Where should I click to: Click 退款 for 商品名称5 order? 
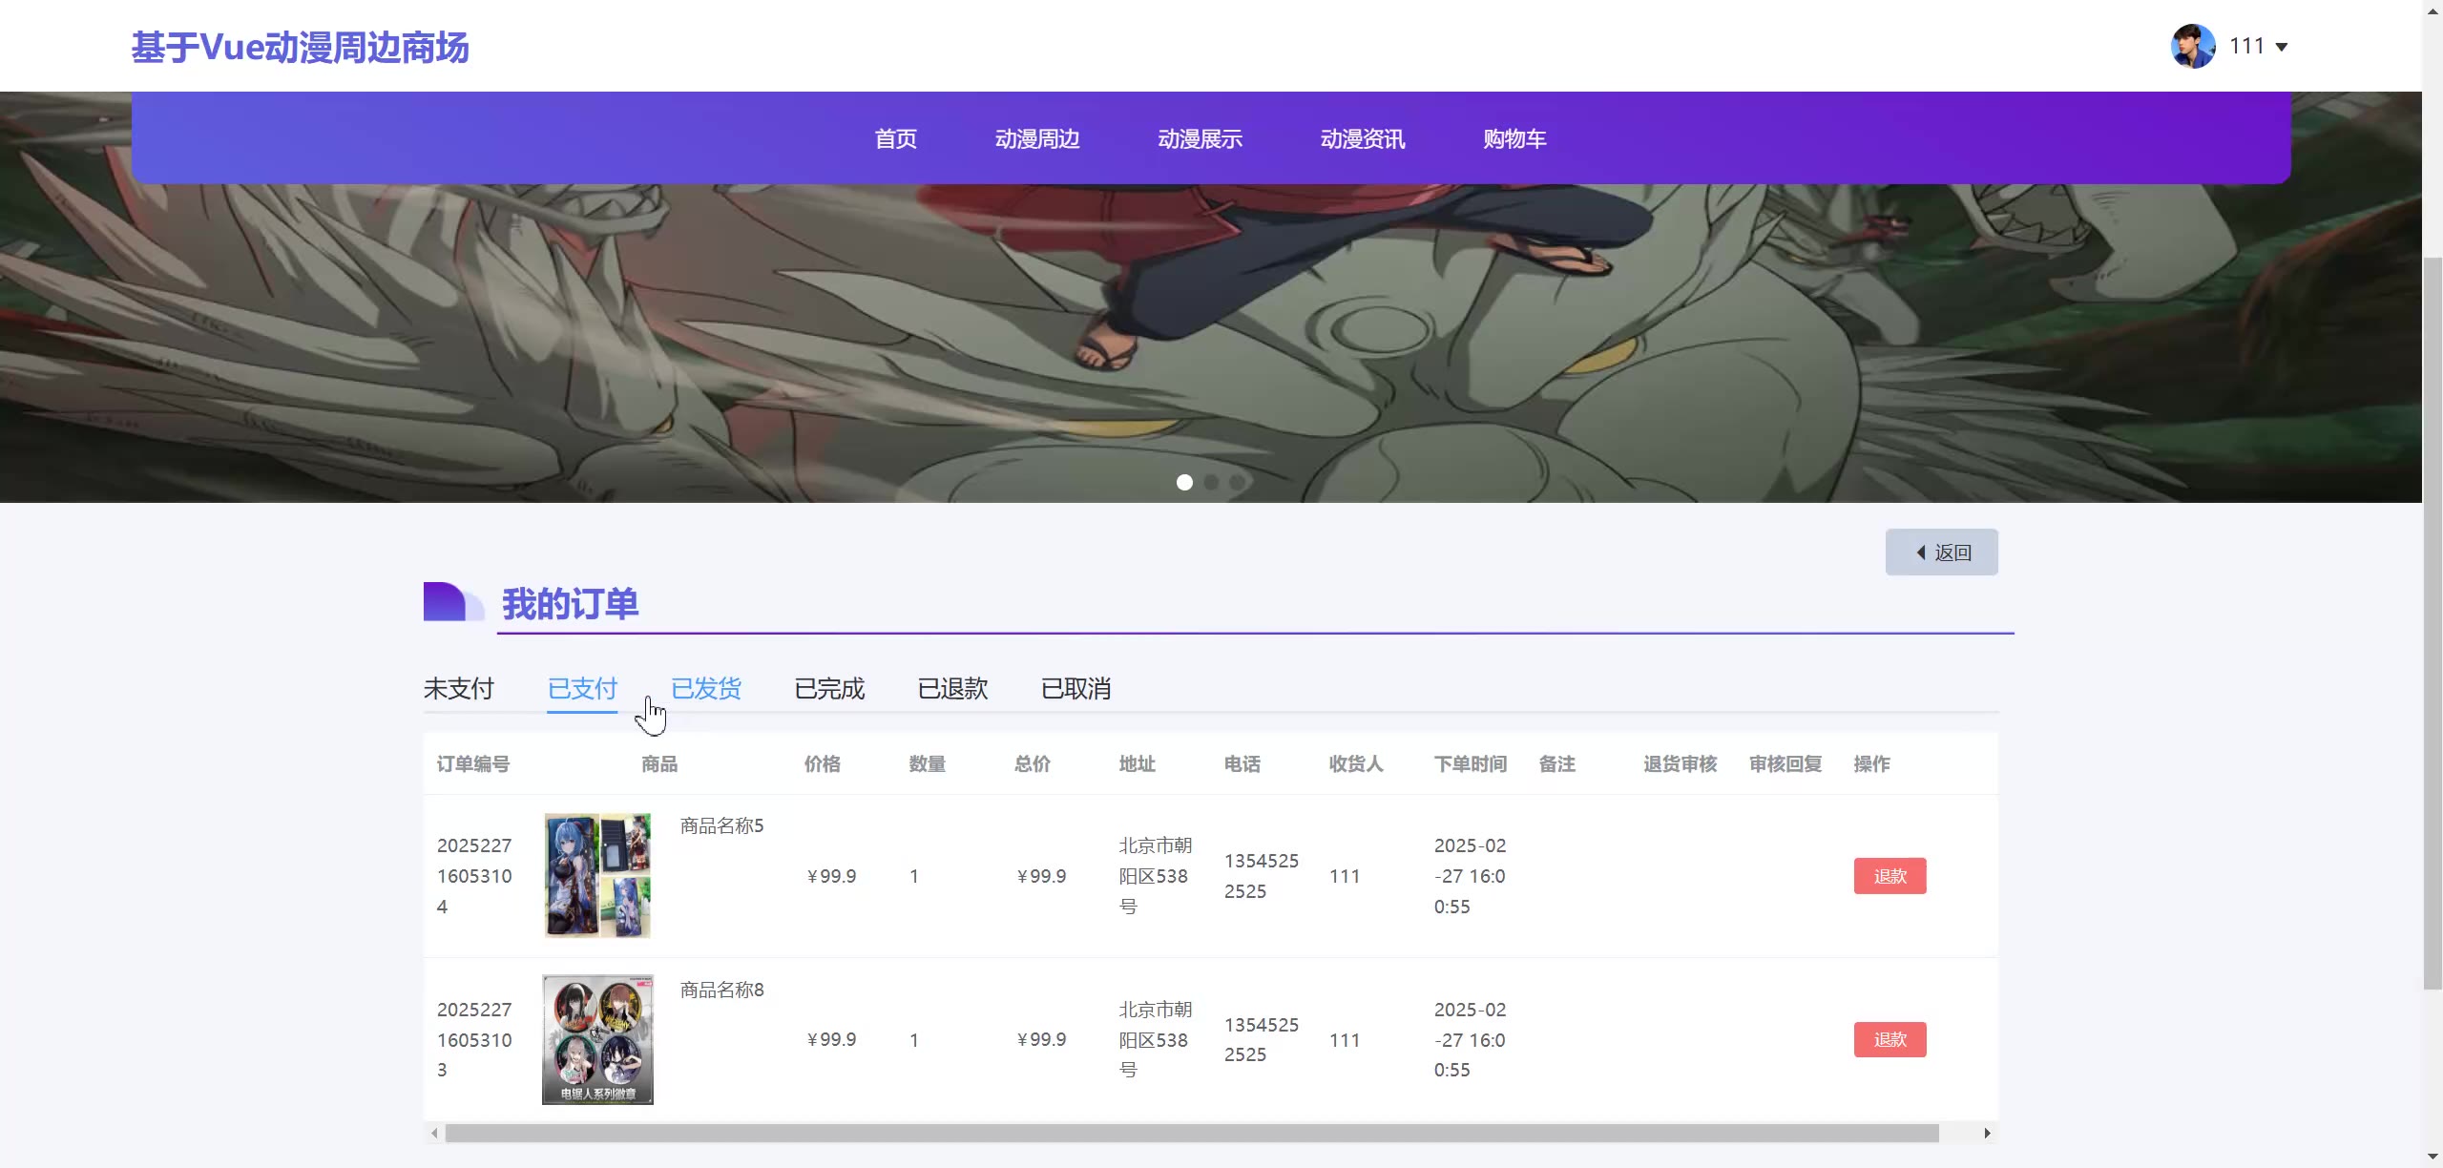tap(1889, 876)
